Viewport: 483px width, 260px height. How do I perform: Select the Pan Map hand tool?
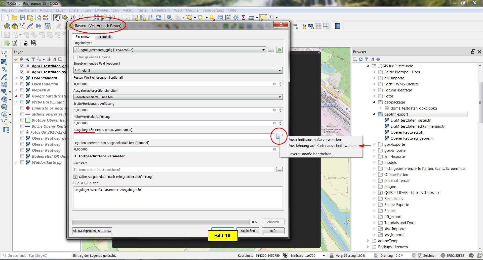(57, 18)
